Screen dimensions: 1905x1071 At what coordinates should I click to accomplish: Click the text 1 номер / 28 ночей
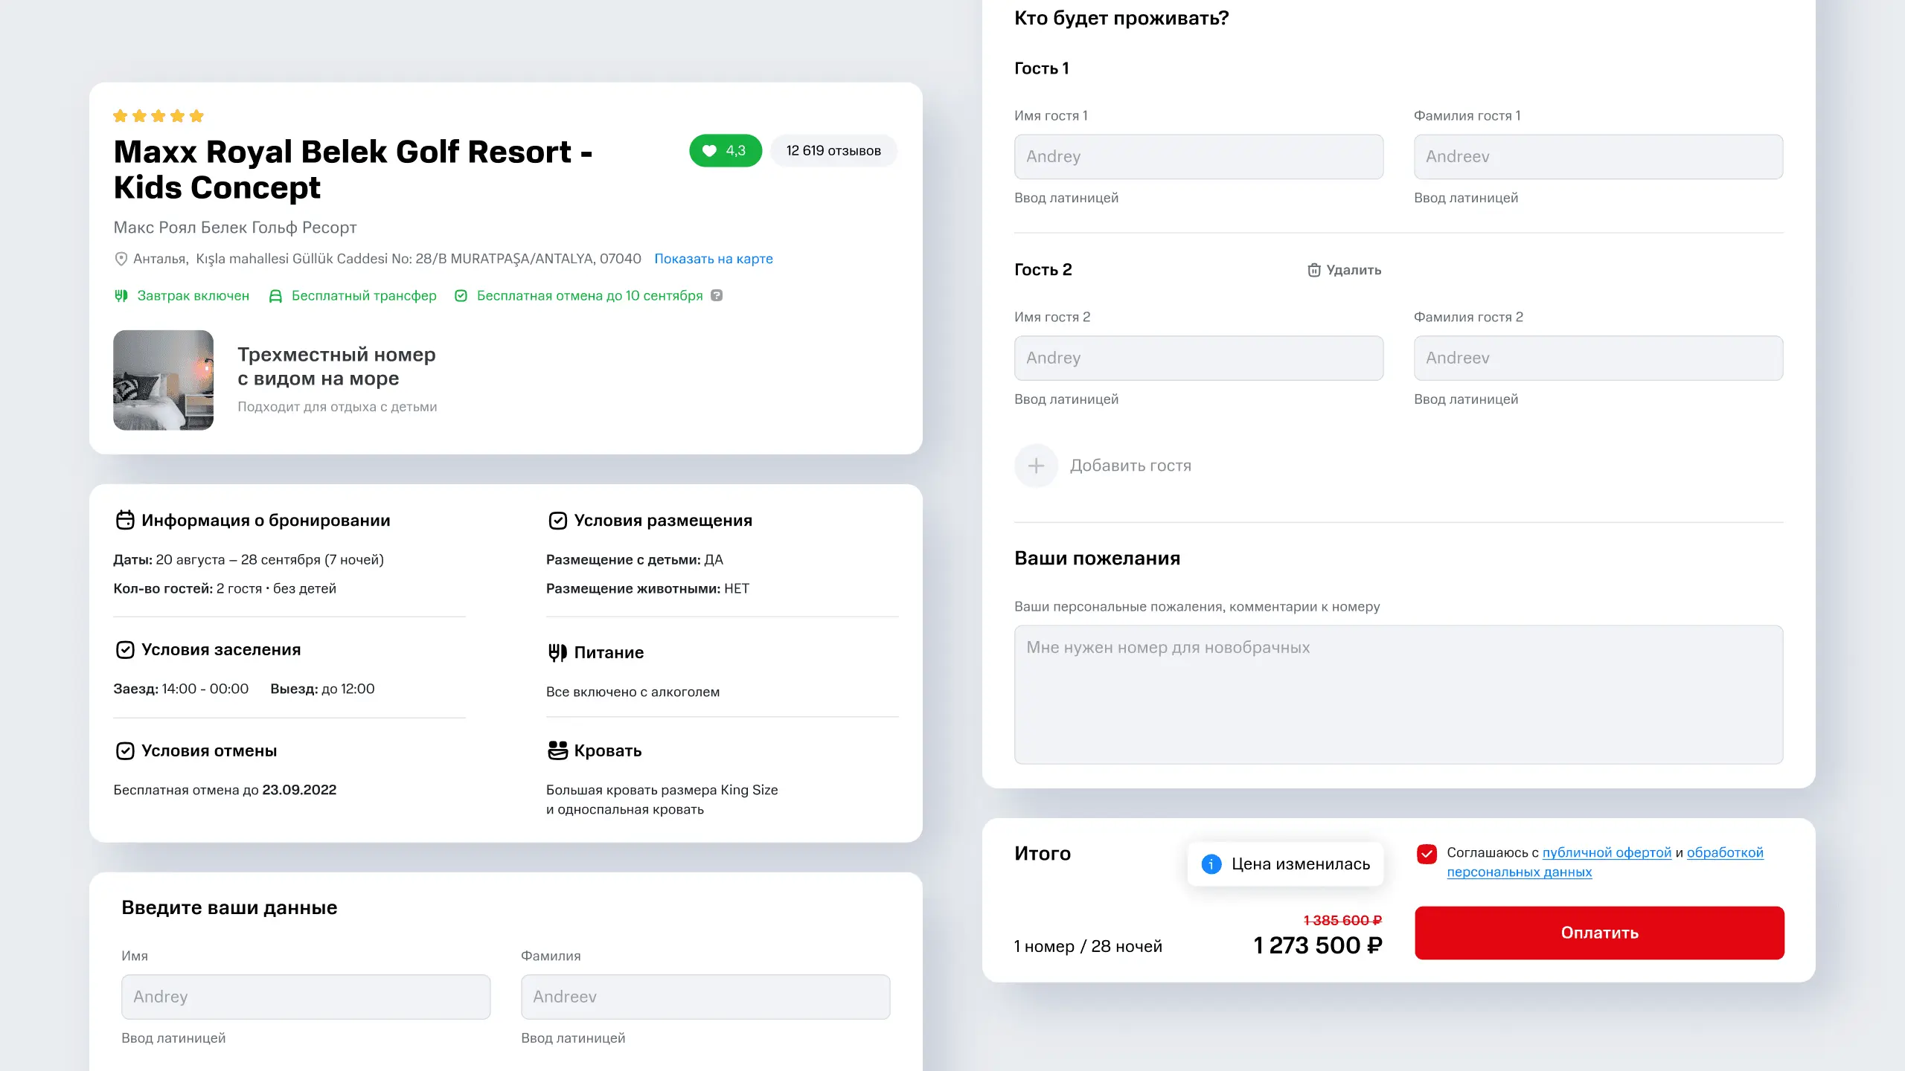click(1088, 946)
